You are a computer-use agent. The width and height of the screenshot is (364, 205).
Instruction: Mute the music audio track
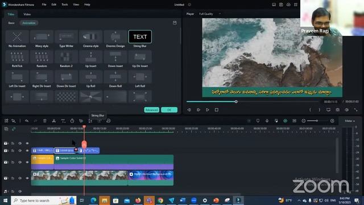pos(20,191)
